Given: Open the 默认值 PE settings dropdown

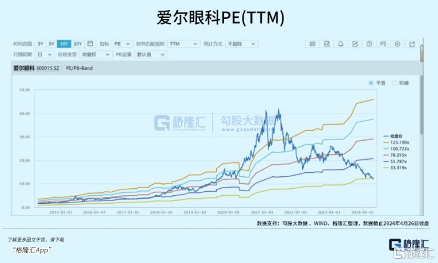Looking at the screenshot, I should [x=150, y=55].
